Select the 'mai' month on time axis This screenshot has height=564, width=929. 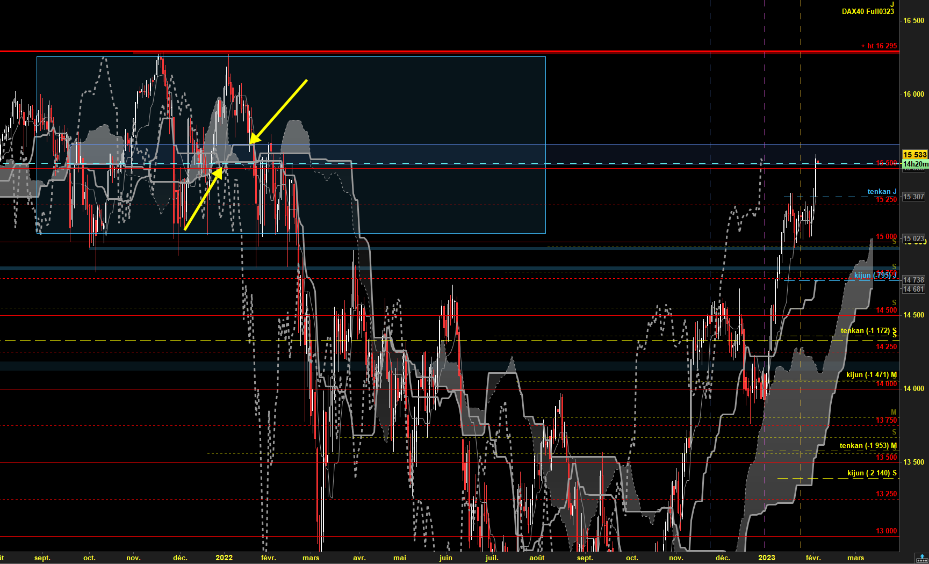tap(400, 558)
